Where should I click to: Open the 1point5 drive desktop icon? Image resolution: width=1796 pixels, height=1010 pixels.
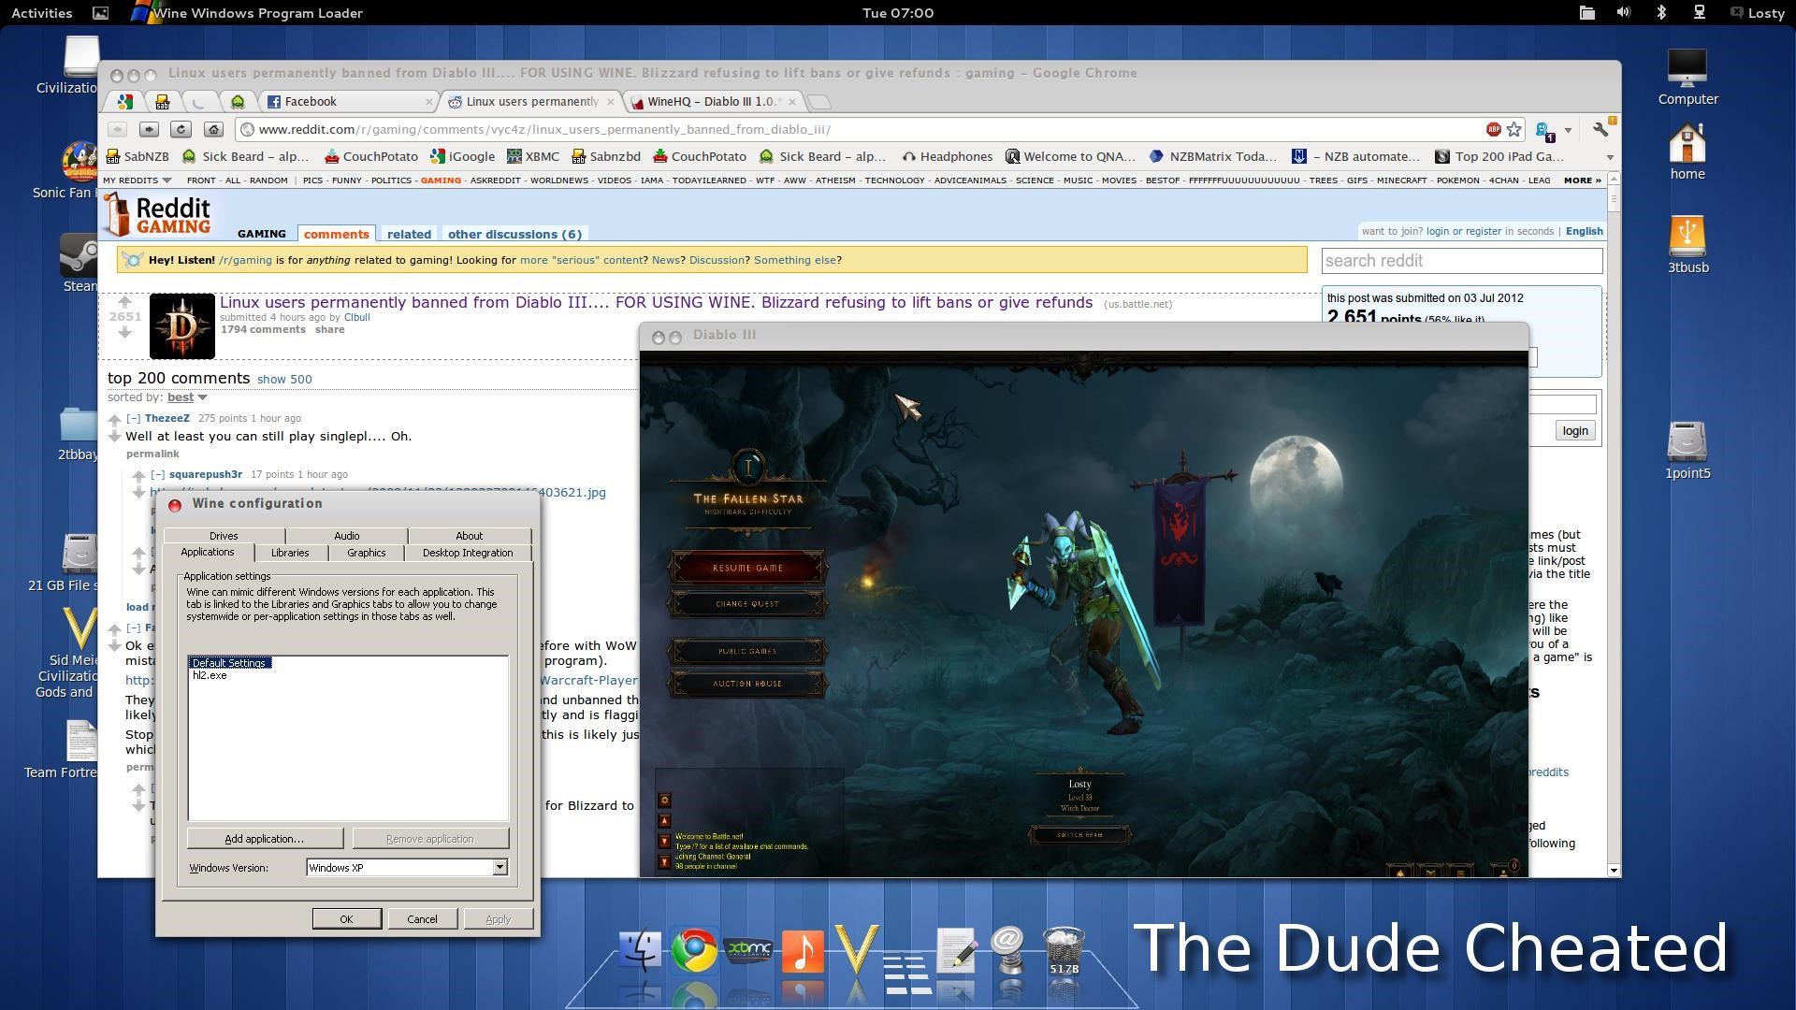pyautogui.click(x=1687, y=451)
